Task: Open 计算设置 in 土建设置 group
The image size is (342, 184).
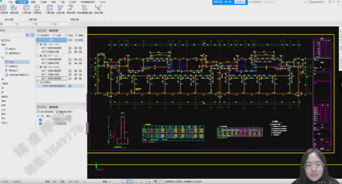Action: [26, 9]
